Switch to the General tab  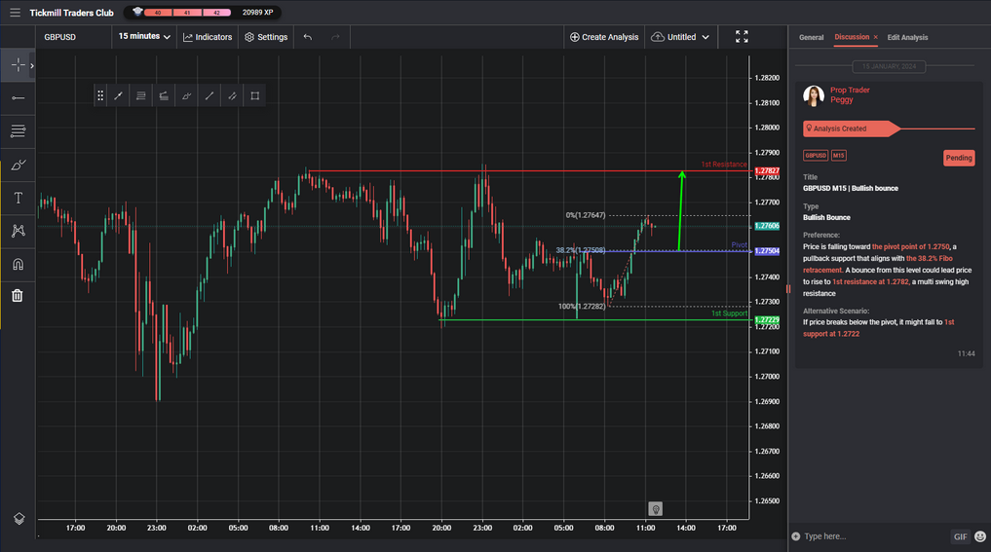tap(811, 37)
